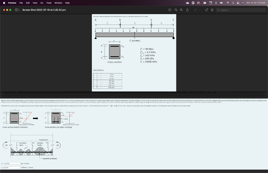Screen dimensions: 268x173
Task: Activate Siri from the menu bar
Action: pos(243,3)
